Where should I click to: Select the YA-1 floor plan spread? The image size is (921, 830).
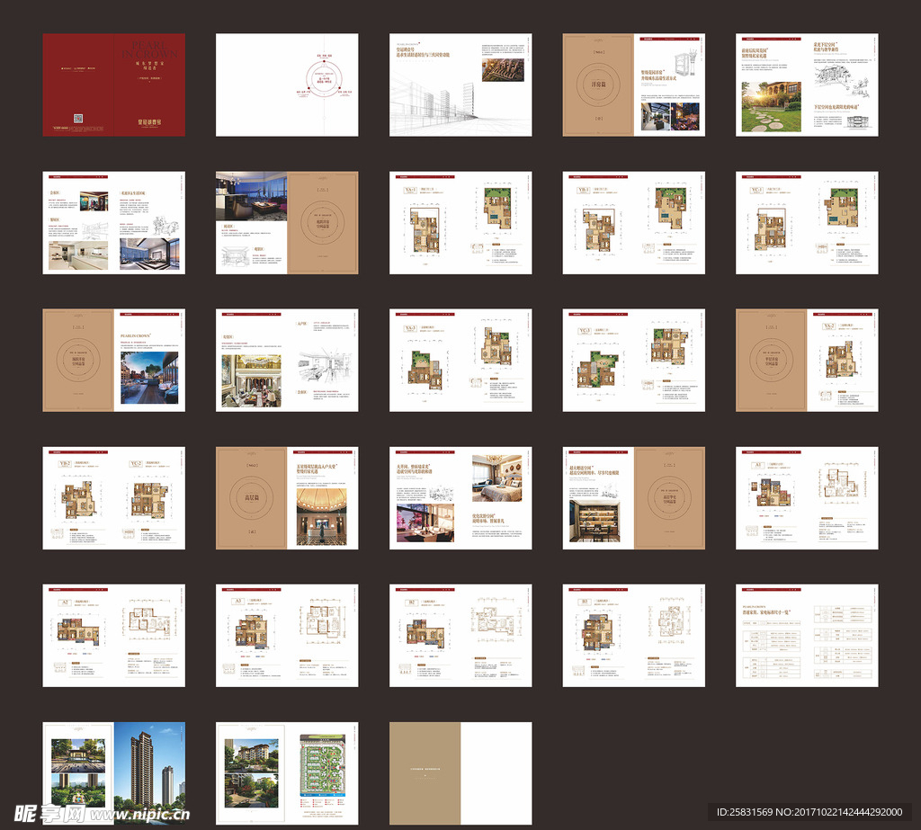(460, 222)
